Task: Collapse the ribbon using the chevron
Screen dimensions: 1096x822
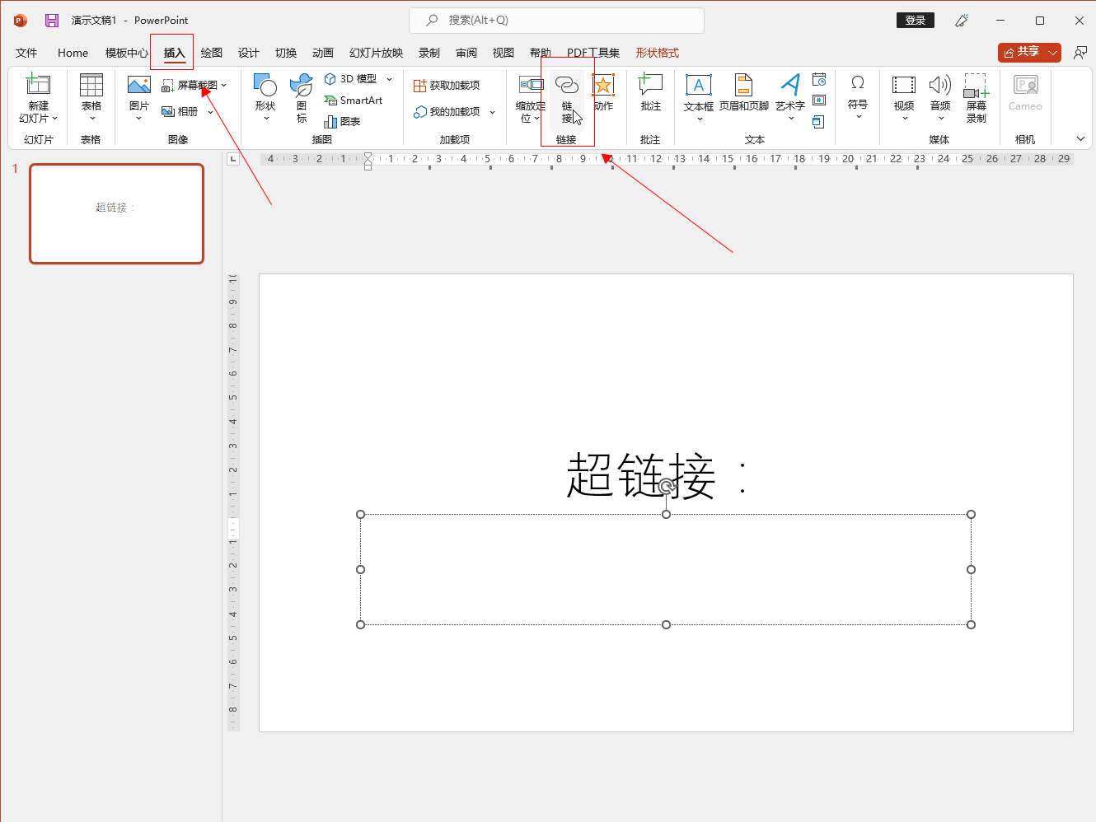Action: tap(1080, 138)
